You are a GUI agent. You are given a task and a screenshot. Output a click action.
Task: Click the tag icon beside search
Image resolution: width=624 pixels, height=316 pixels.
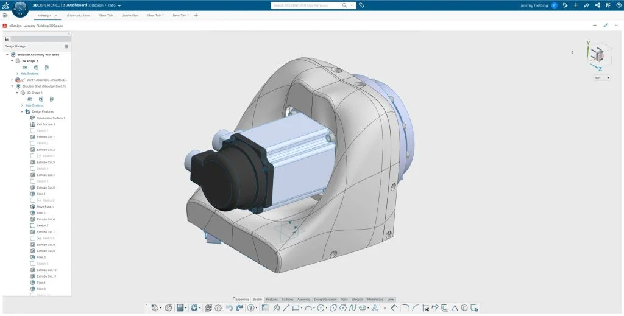coord(362,5)
